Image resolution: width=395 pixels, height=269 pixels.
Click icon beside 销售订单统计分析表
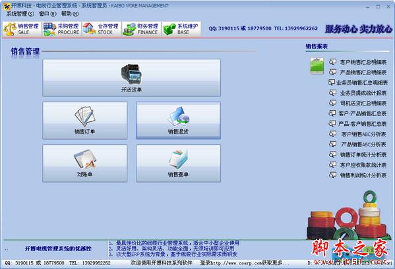click(x=332, y=154)
